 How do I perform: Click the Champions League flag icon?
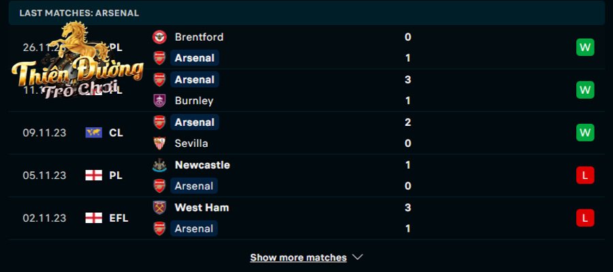[94, 133]
